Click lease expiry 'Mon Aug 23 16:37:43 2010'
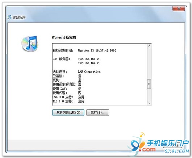 click(97, 50)
